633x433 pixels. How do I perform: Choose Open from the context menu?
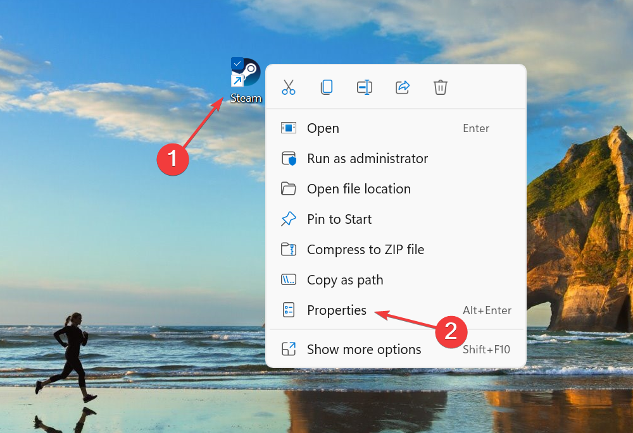[396, 128]
